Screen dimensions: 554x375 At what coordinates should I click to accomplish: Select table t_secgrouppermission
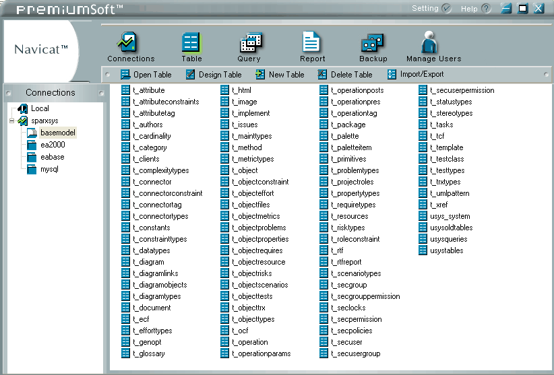point(366,296)
